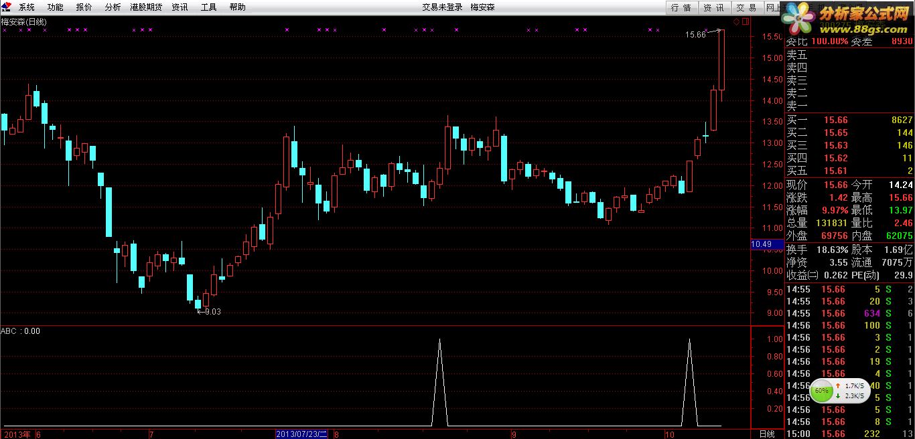Switch to the 资讯 tab button at right
The image size is (915, 439).
[713, 7]
